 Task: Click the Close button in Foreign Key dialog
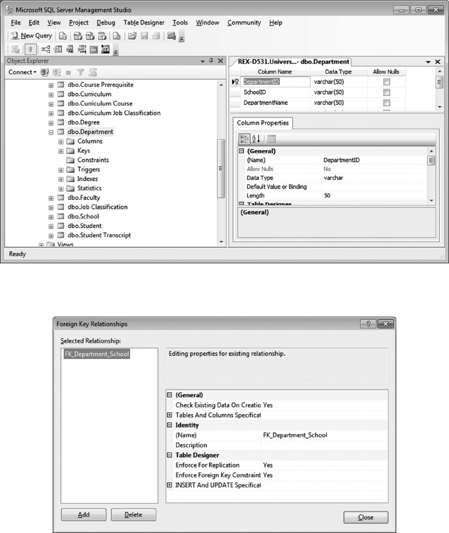(x=365, y=518)
